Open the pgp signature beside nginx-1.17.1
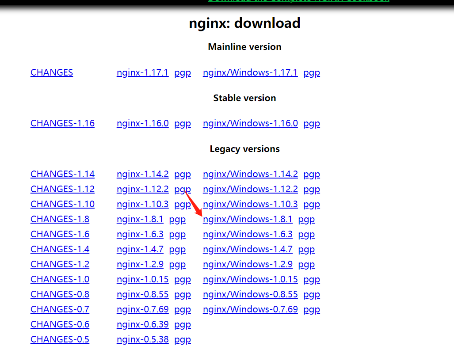 pyautogui.click(x=183, y=73)
